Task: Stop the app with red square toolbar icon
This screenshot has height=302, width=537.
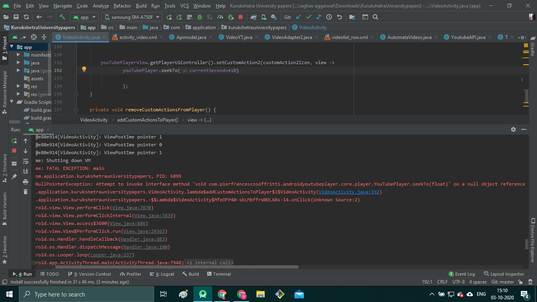Action: coord(241,17)
